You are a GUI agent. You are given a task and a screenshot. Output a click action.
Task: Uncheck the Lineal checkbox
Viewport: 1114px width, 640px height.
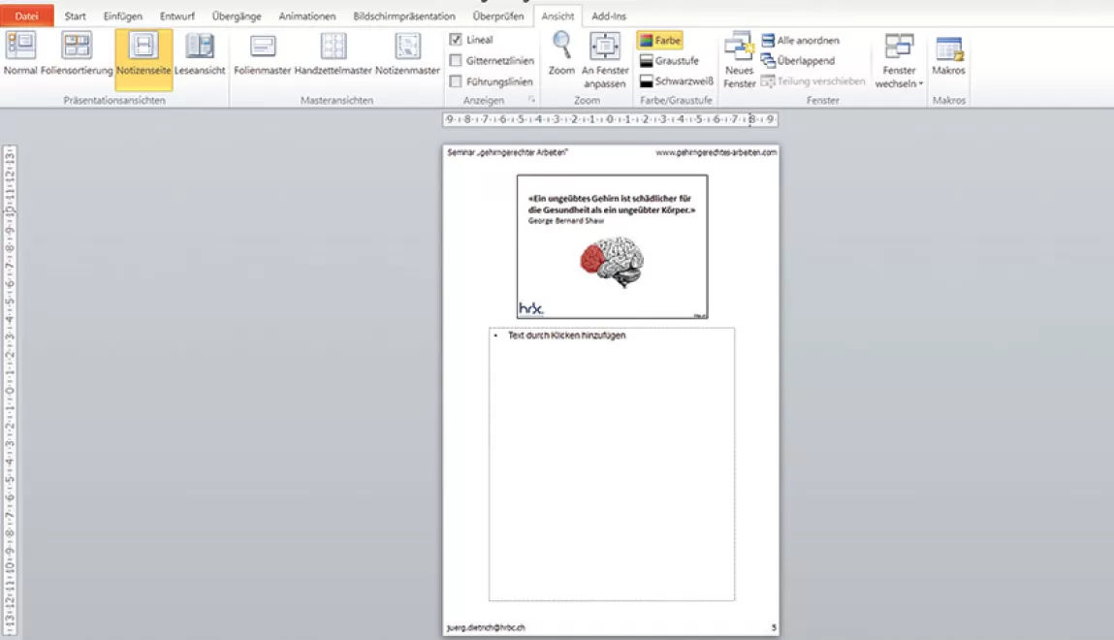[456, 40]
